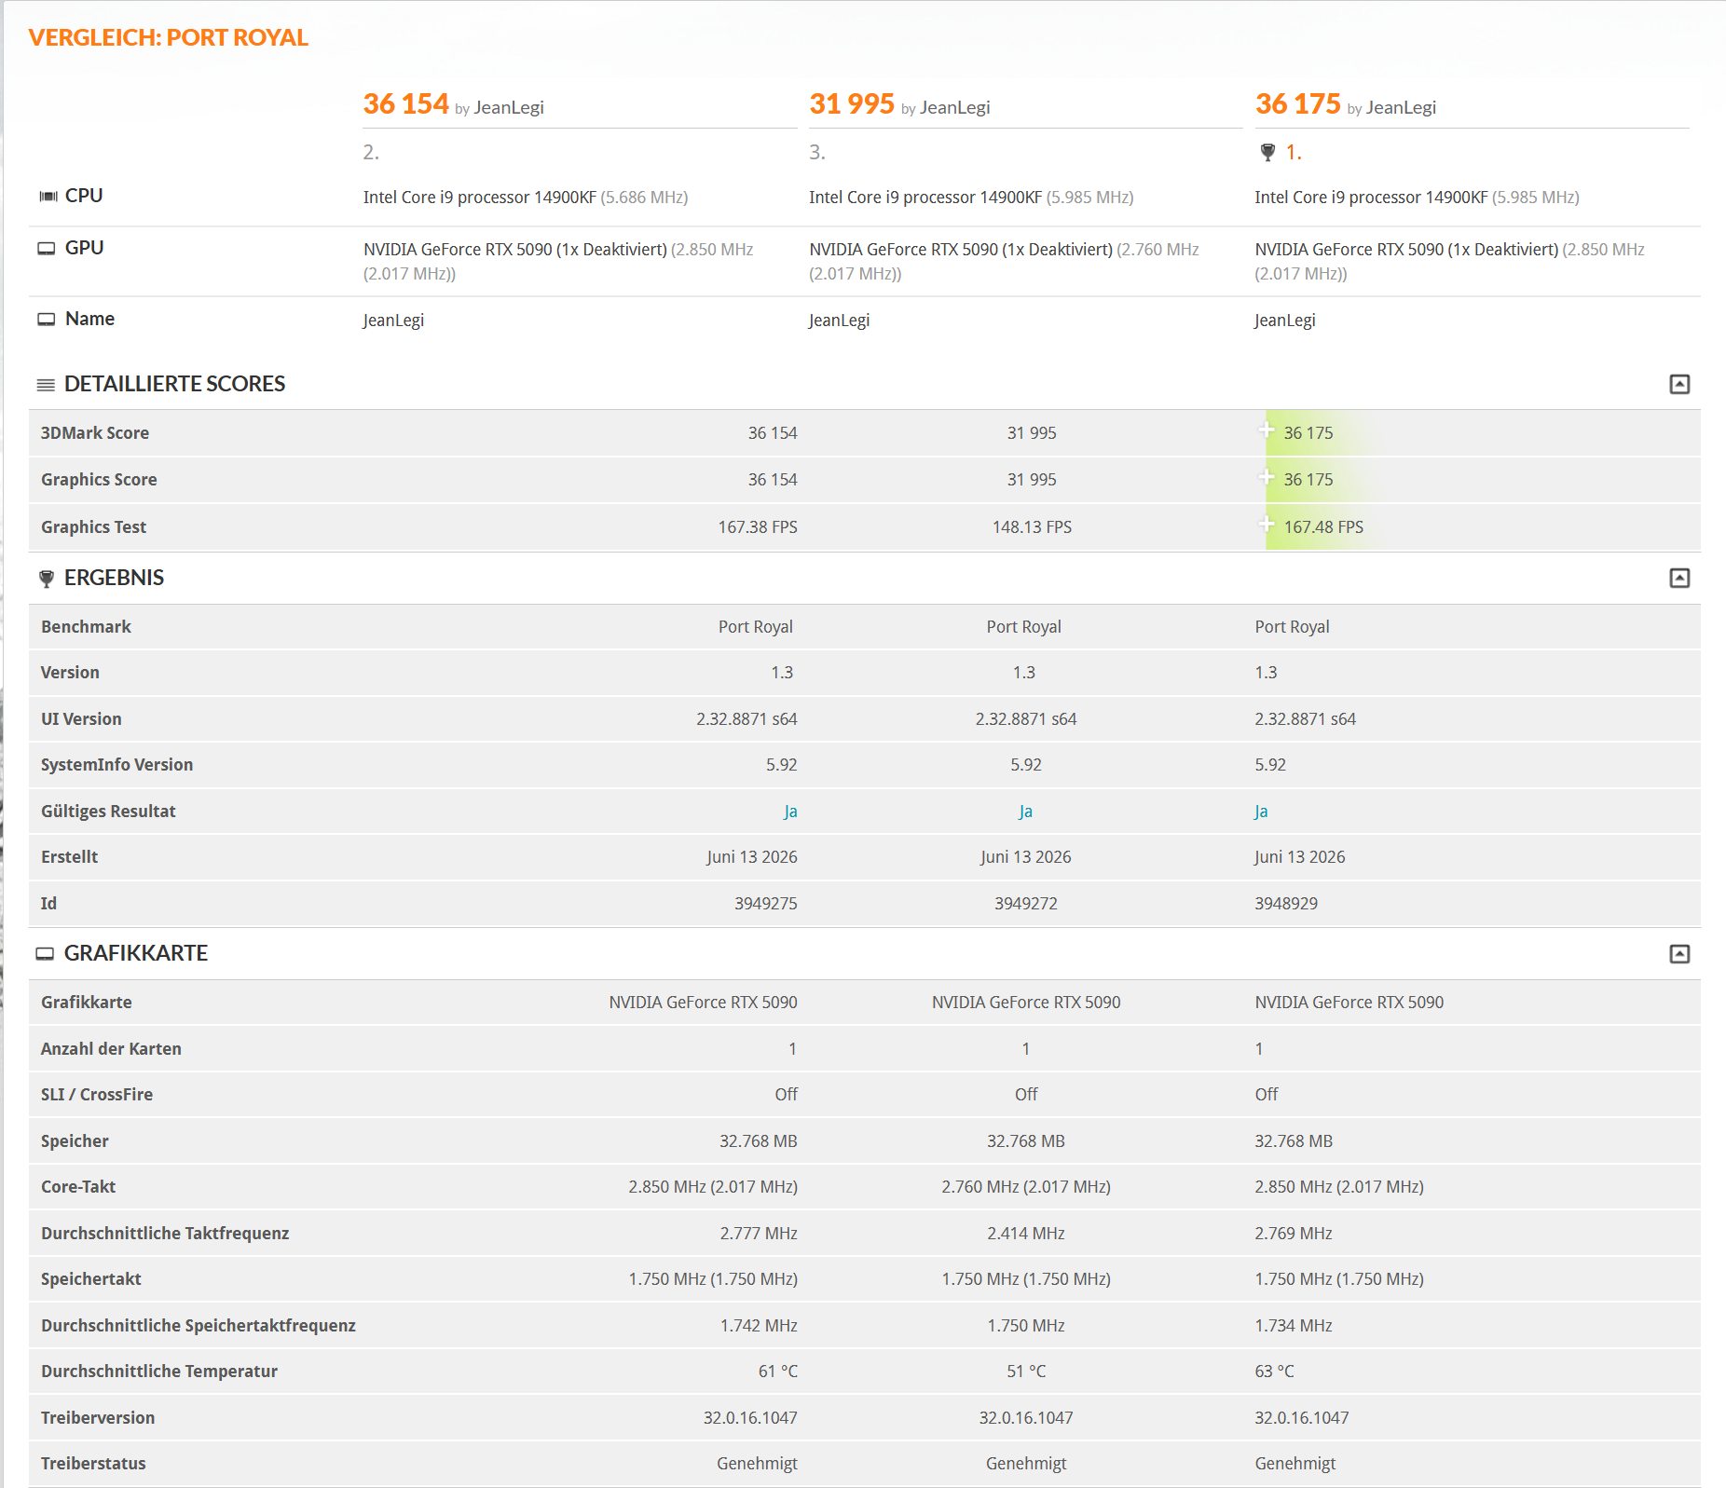Open JeanLegi profile beside score 31 995
The height and width of the screenshot is (1488, 1726).
click(x=954, y=107)
